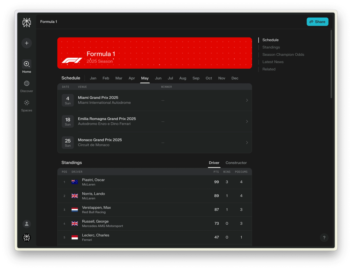Open Spaces sparkle icon
352x270 pixels.
click(27, 103)
